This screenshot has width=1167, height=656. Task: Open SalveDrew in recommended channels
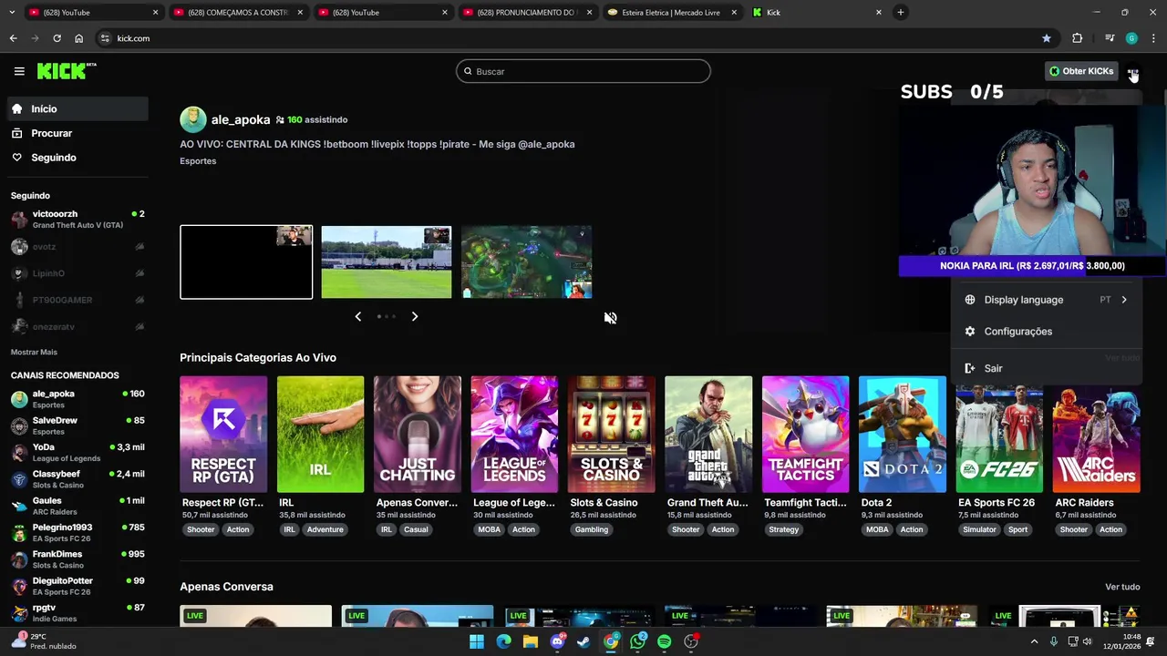tap(77, 425)
